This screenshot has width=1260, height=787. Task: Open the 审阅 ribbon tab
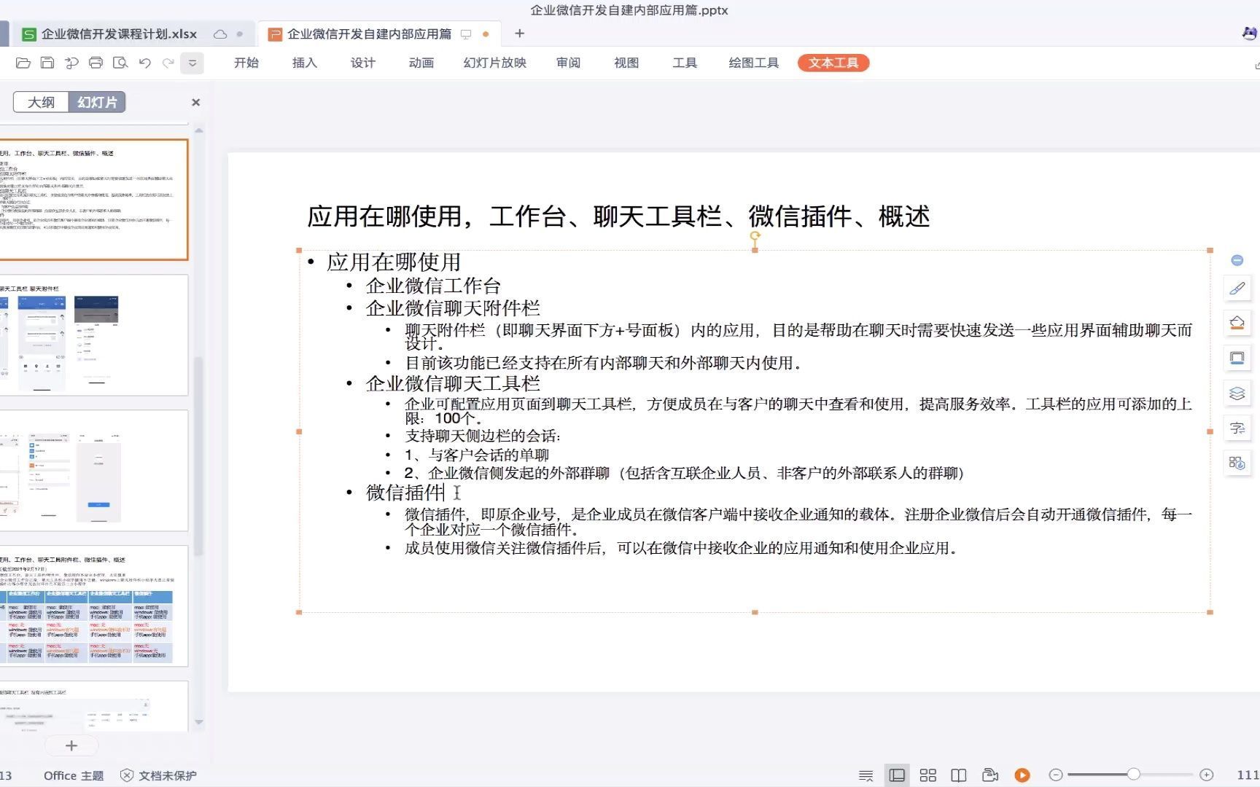pos(568,63)
